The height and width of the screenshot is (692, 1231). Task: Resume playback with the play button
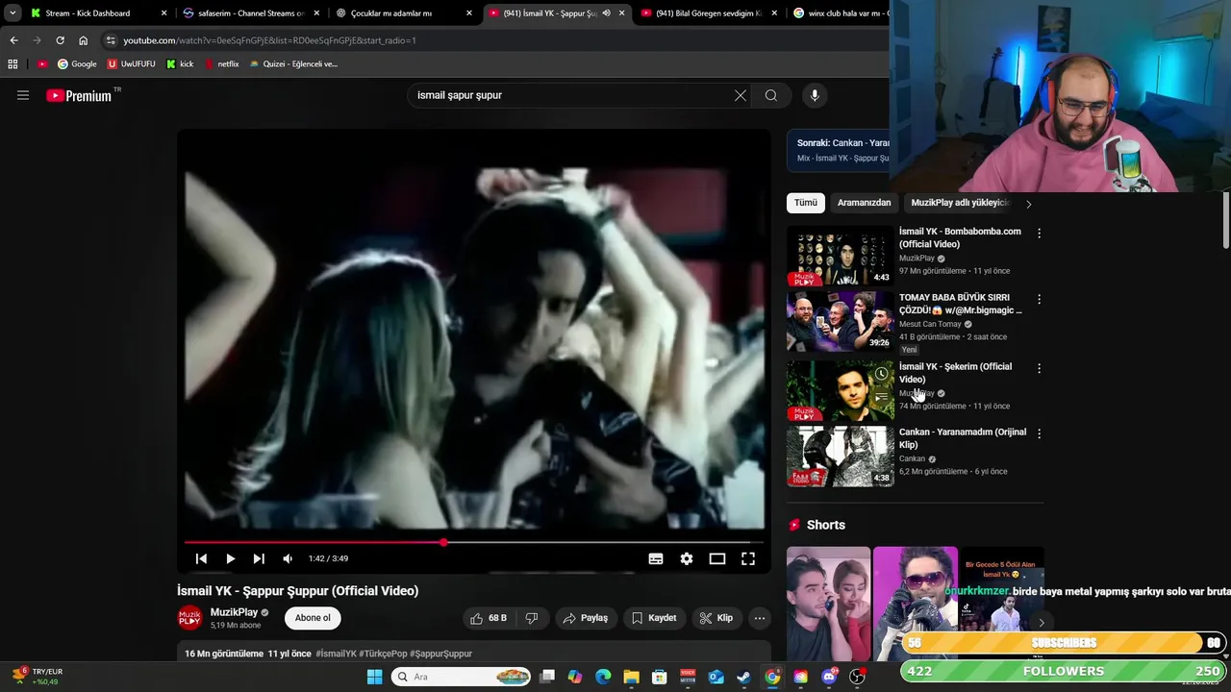click(x=230, y=558)
